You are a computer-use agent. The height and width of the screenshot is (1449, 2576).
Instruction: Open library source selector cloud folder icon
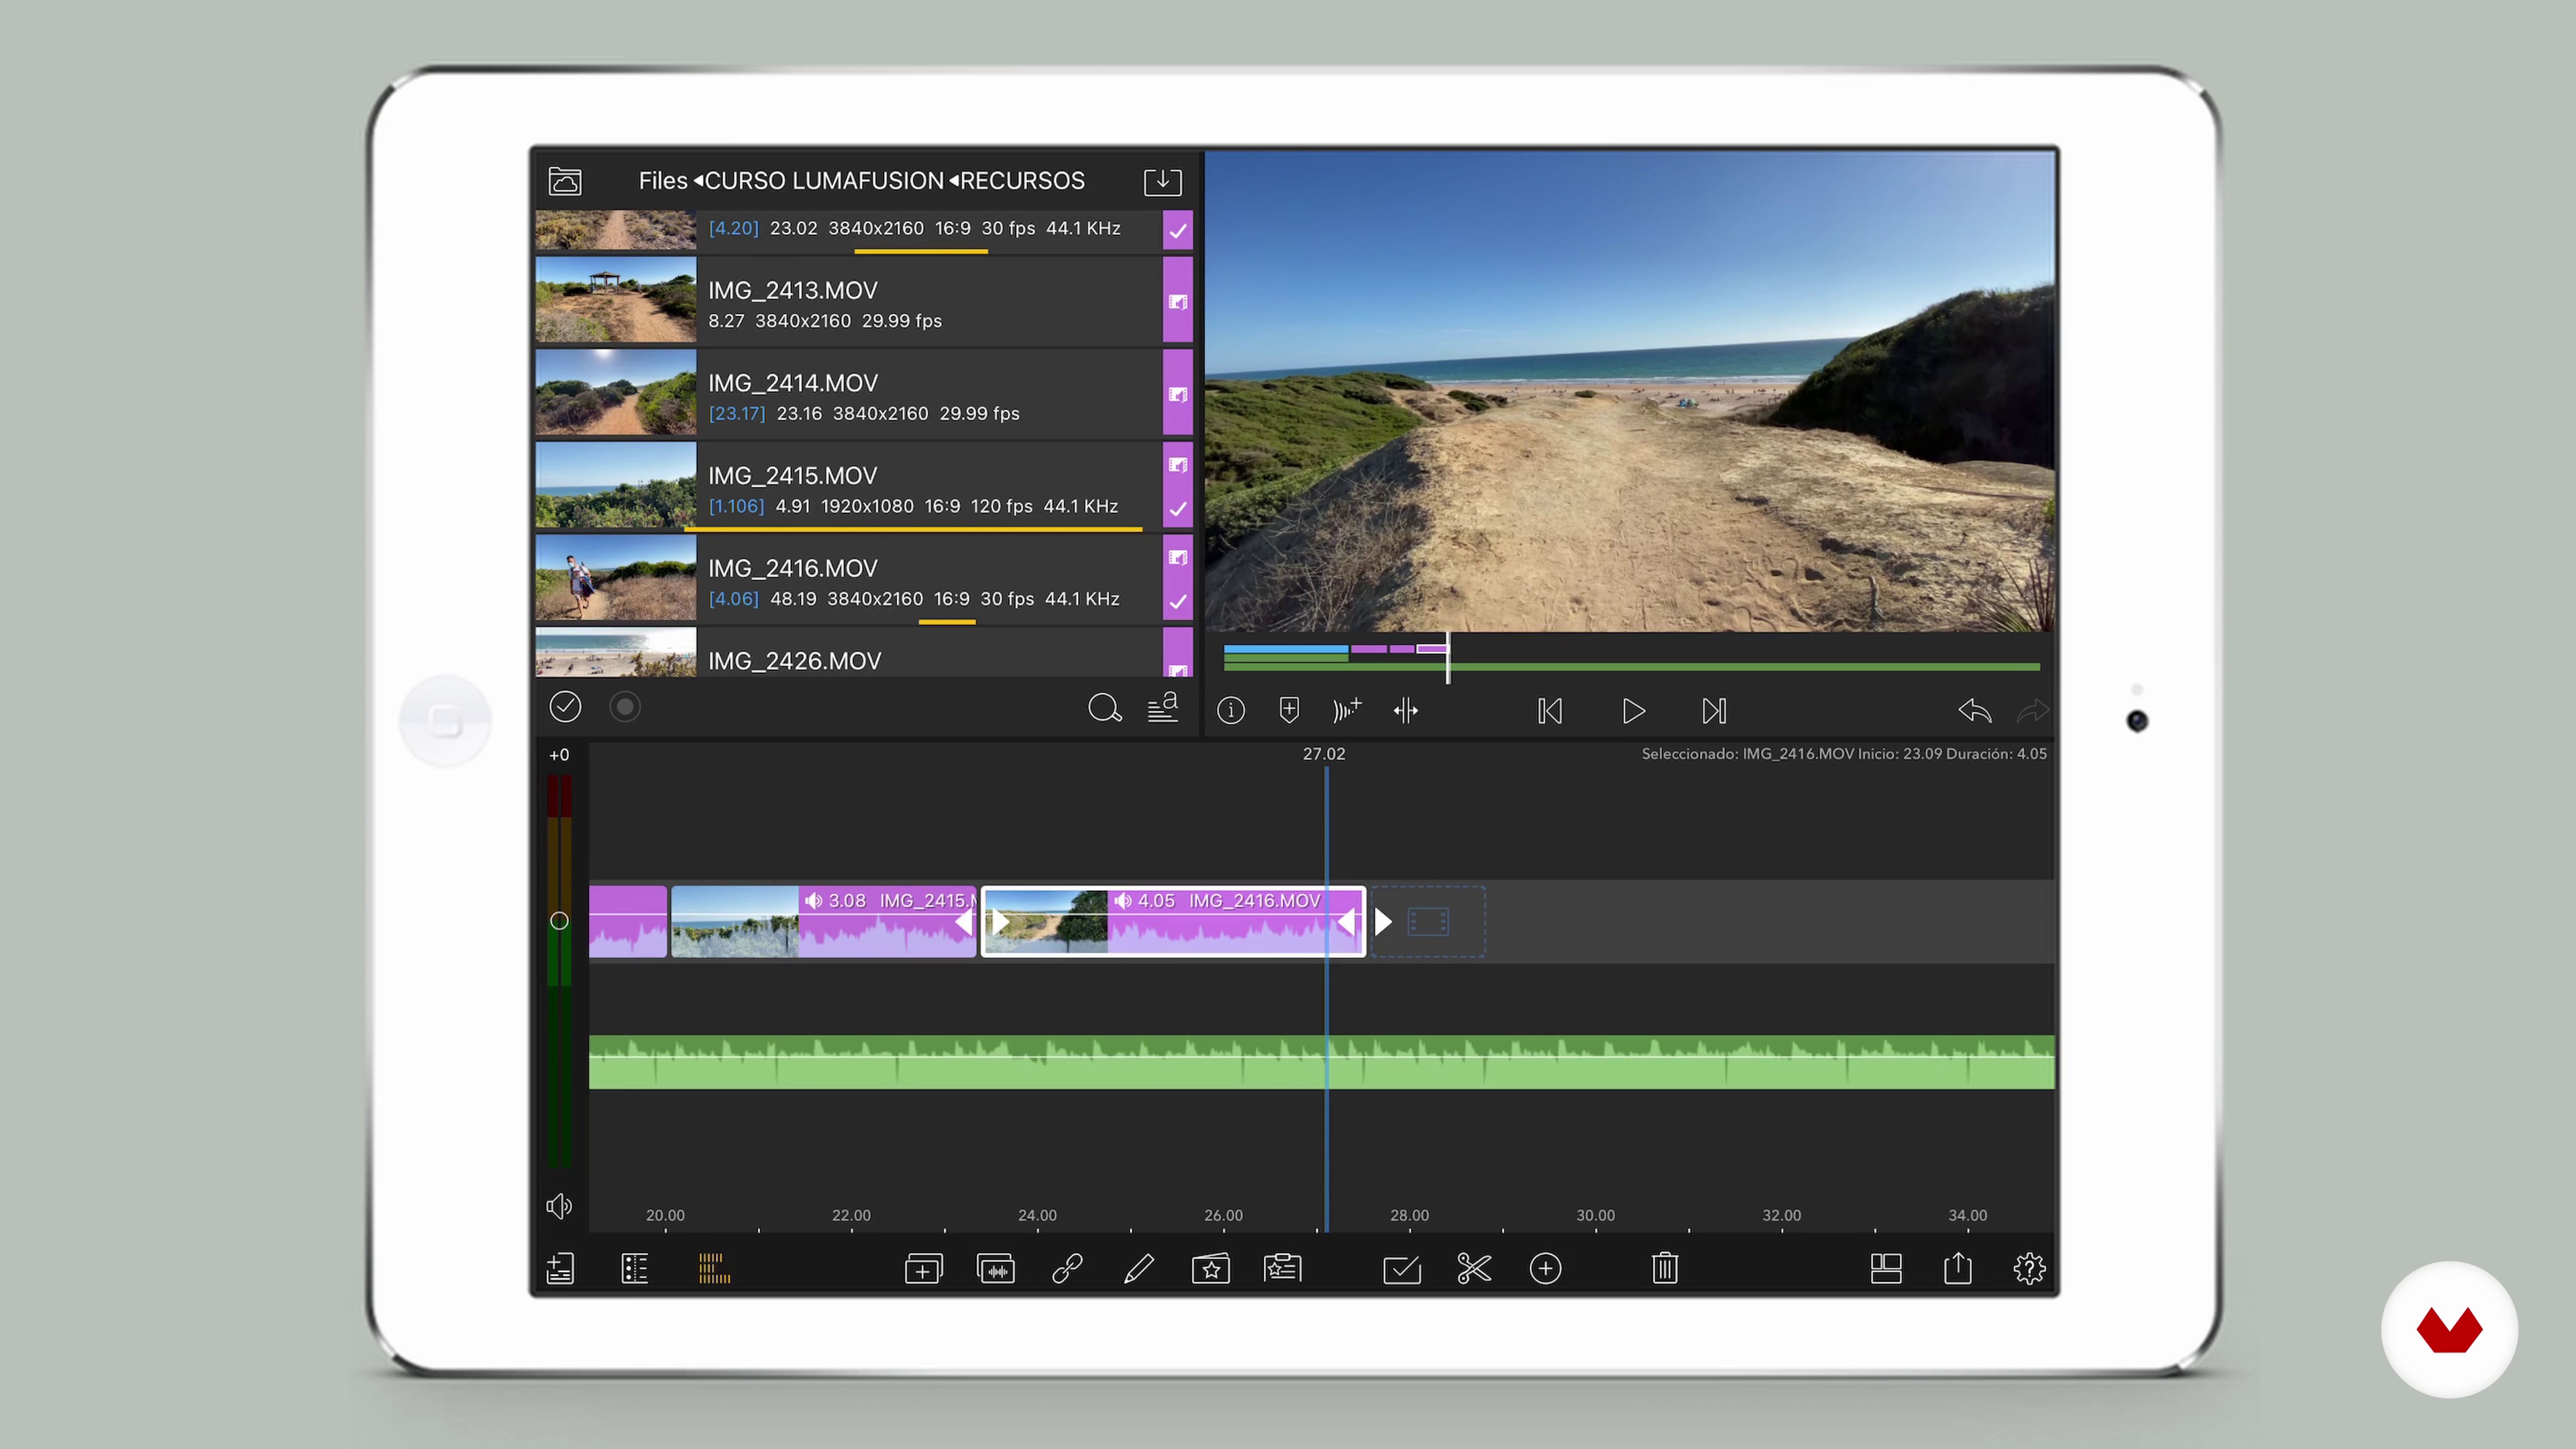coord(565,181)
